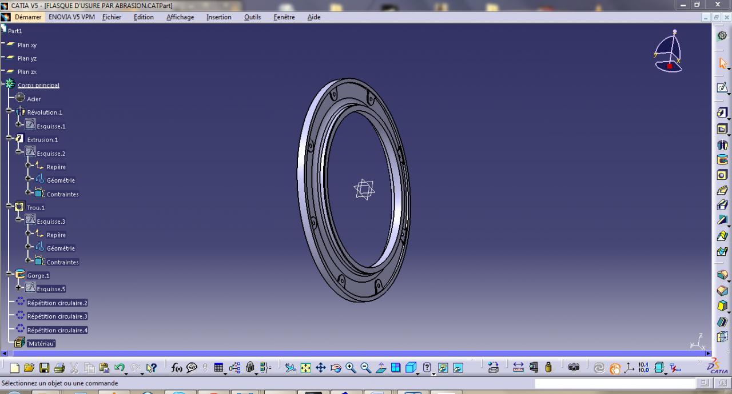
Task: Select Acier material in the tree
Action: (34, 99)
